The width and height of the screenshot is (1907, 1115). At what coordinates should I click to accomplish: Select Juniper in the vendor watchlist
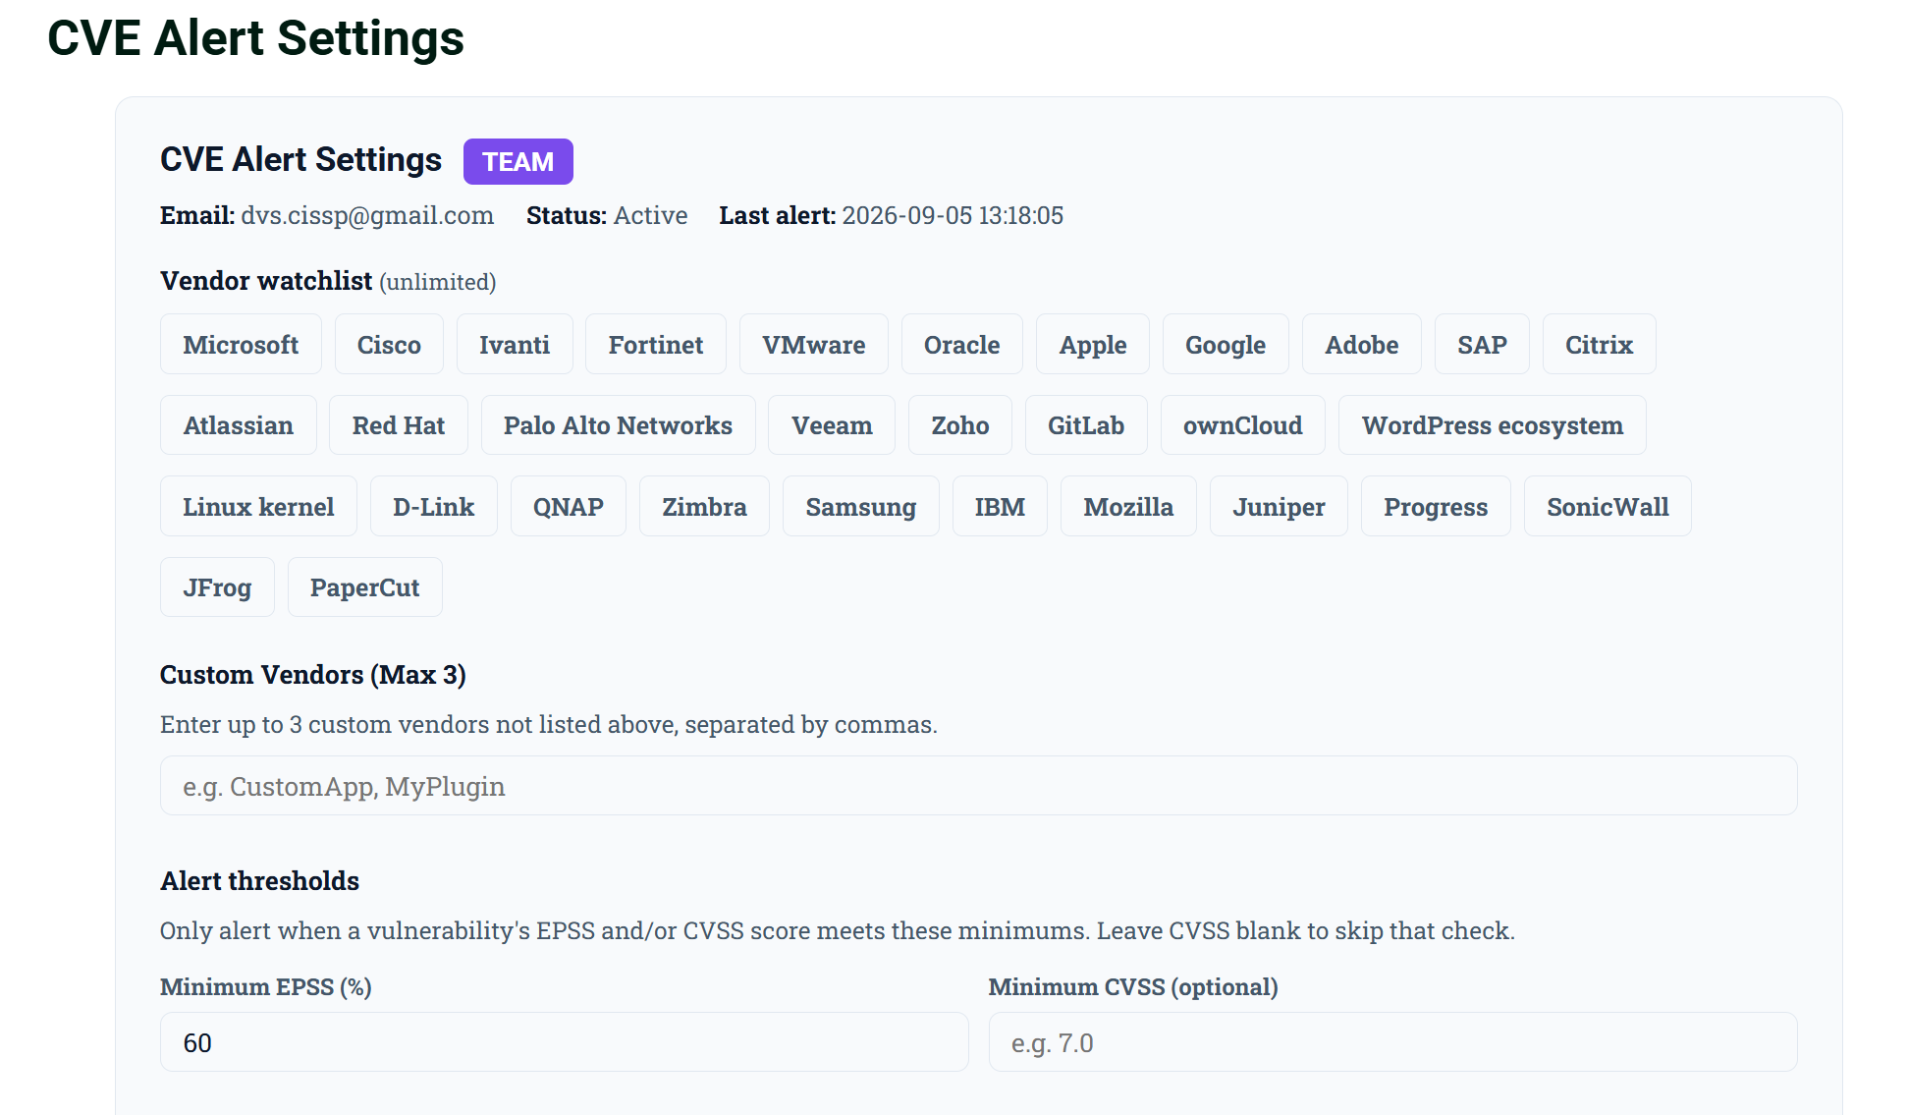point(1279,507)
